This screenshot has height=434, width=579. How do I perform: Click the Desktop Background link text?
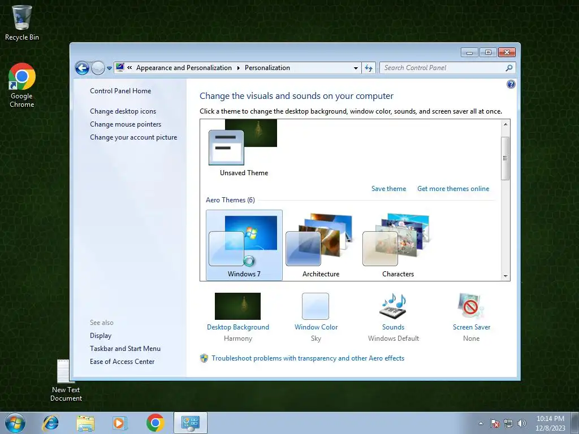pyautogui.click(x=238, y=327)
